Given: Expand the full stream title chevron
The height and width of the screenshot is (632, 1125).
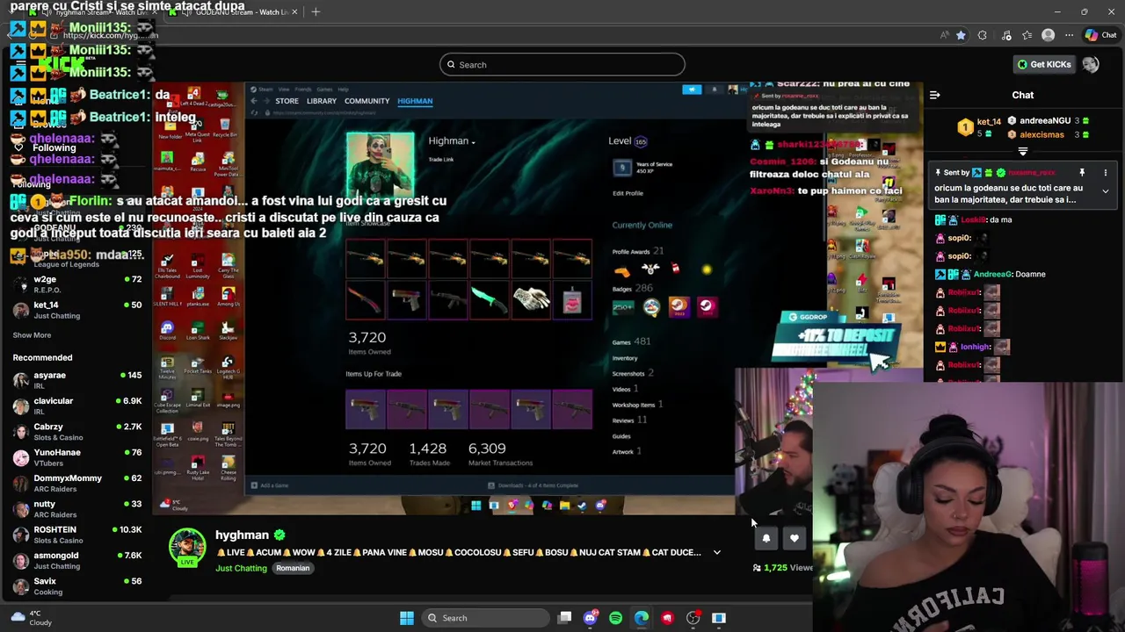Looking at the screenshot, I should pos(716,553).
